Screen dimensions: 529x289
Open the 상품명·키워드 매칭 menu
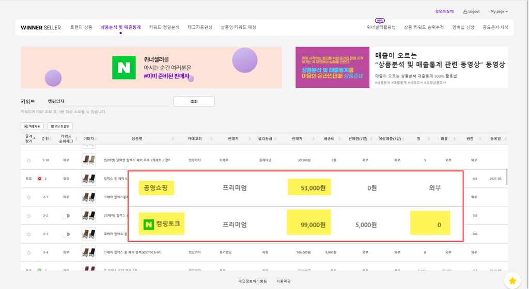pyautogui.click(x=239, y=27)
